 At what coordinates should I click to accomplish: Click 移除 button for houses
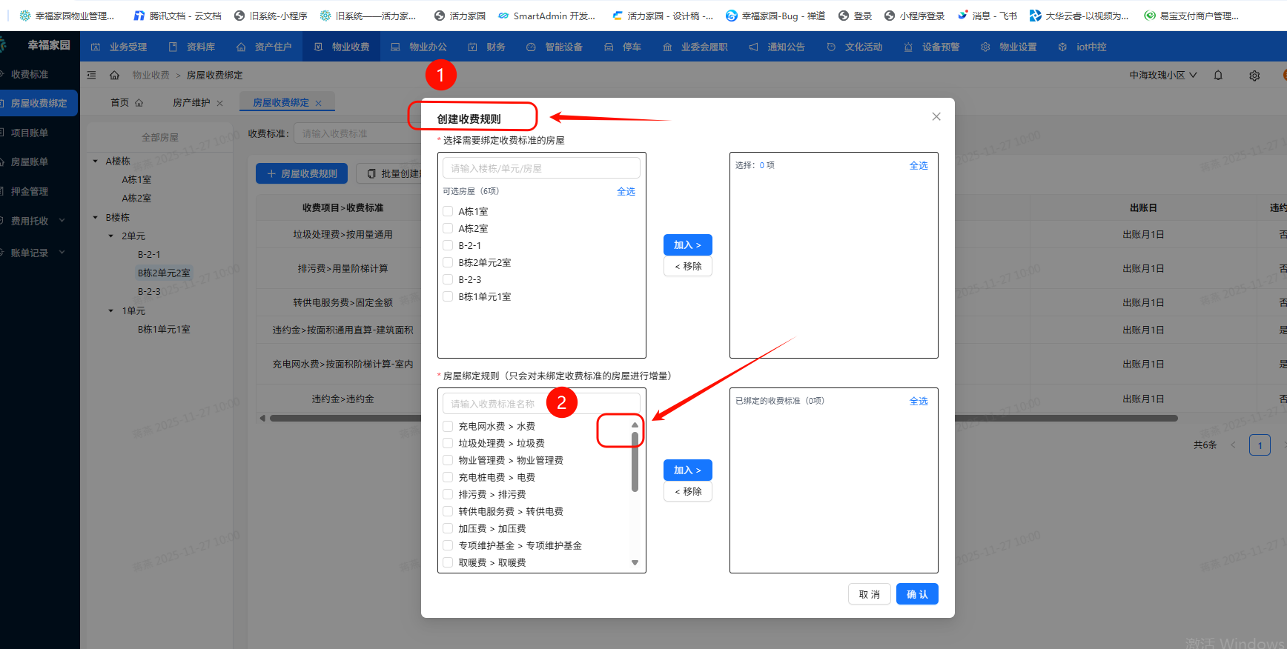688,266
